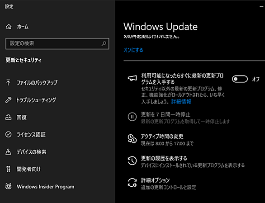The width and height of the screenshot is (265, 203).
Task: Open the 詳細情報 link
Action: point(181,101)
